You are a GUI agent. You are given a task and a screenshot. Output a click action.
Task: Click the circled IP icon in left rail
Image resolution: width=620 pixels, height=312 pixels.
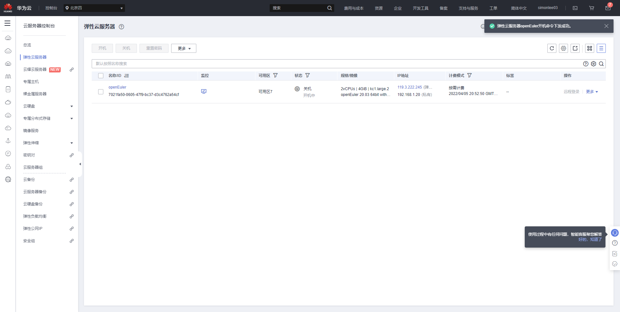click(x=8, y=154)
